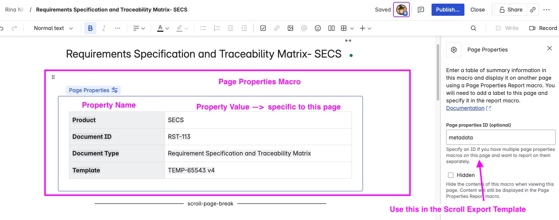Insert an image or file
The image size is (559, 220).
pos(290,28)
